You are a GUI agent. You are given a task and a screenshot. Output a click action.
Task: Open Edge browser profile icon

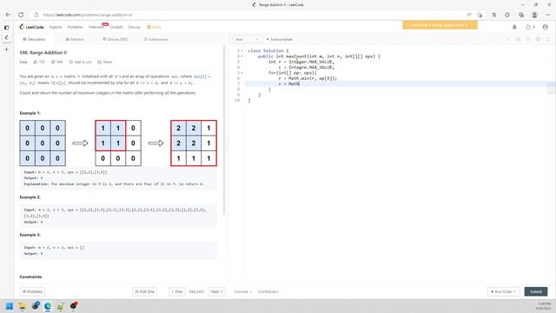click(534, 15)
